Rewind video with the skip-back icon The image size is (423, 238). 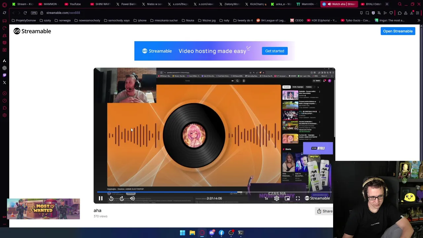point(111,198)
